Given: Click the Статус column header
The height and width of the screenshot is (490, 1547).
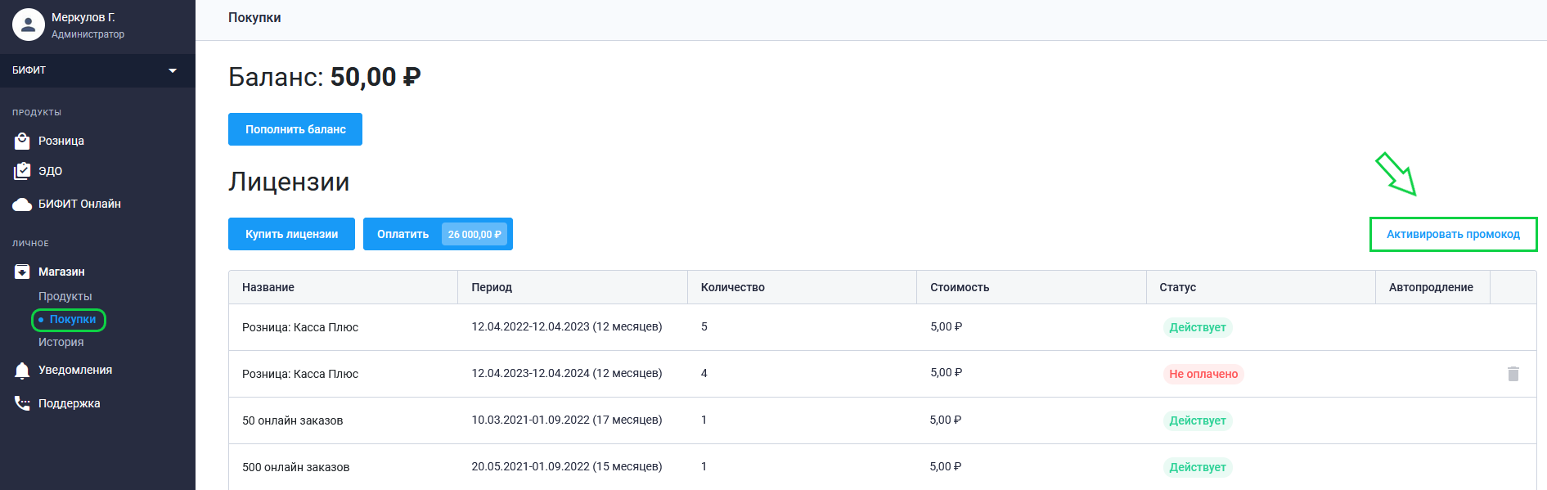Looking at the screenshot, I should point(1177,287).
